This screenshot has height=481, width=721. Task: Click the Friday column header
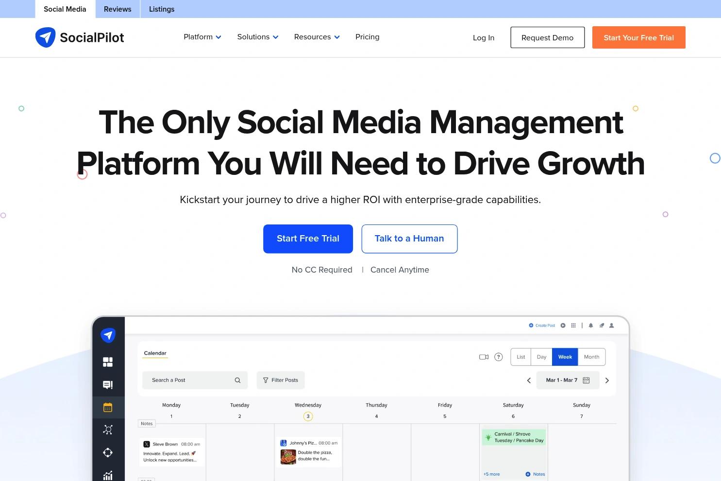[445, 405]
